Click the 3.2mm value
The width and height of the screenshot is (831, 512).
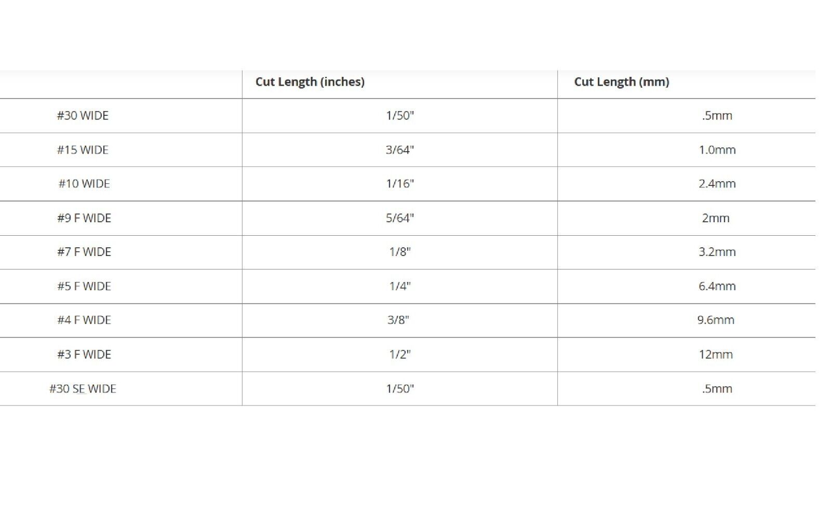tap(717, 252)
